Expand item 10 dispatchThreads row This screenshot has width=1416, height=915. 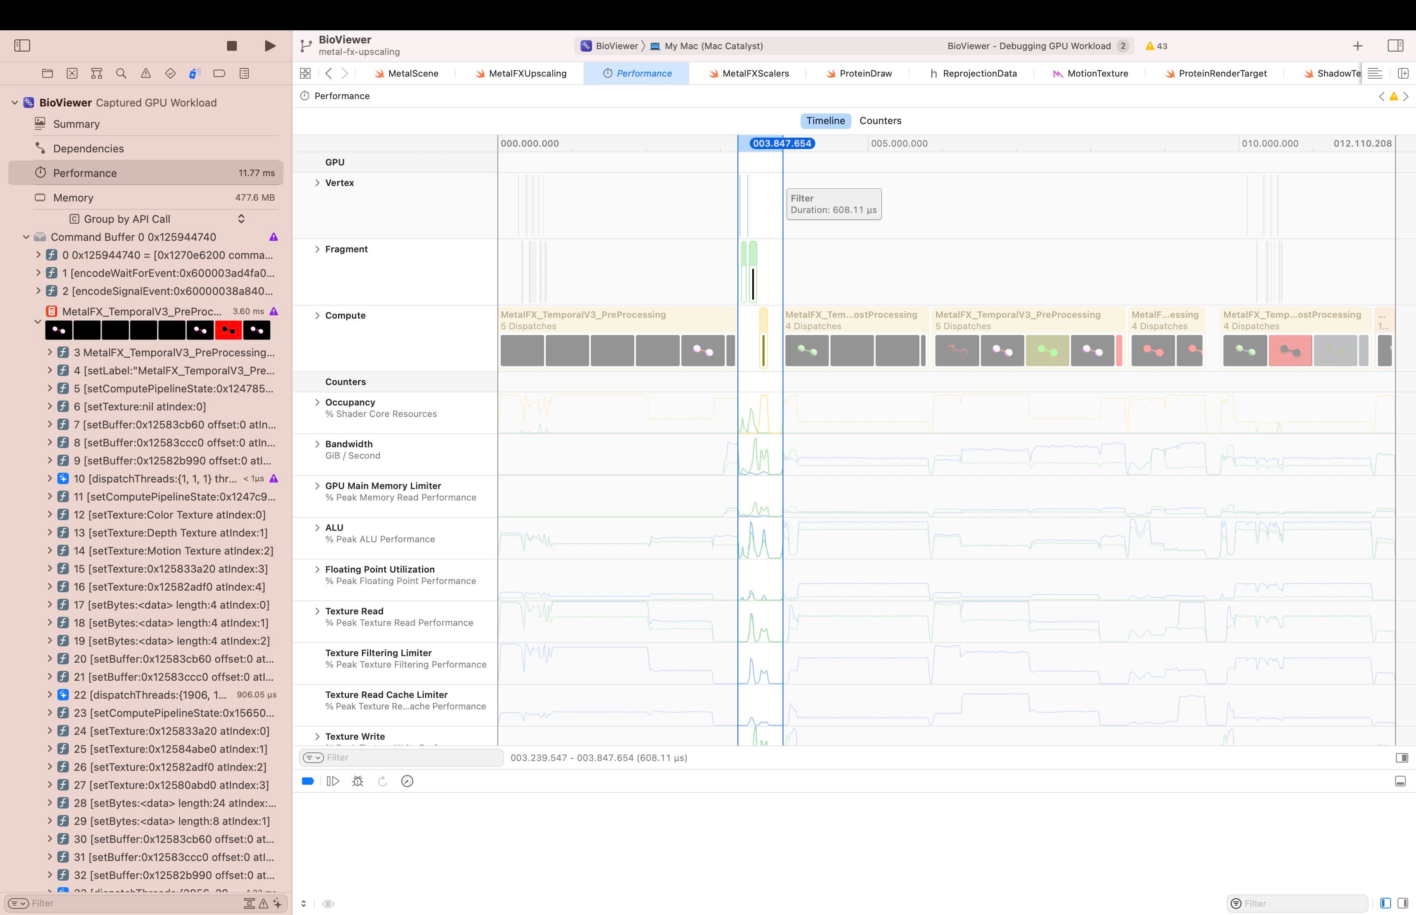(50, 479)
